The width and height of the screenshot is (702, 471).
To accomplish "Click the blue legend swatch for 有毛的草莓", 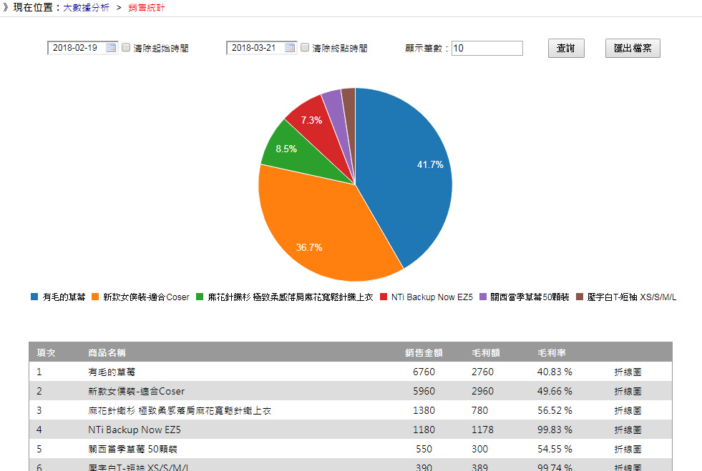I will tap(34, 297).
